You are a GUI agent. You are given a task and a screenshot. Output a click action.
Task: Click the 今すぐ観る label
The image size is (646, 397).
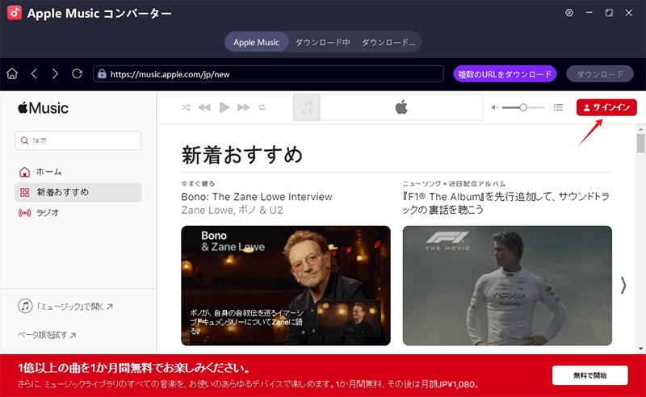point(198,184)
